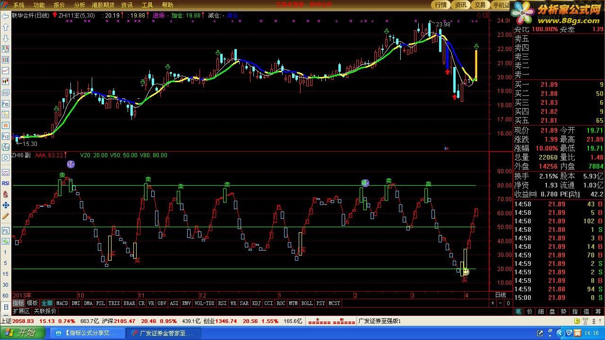
Task: Select the pencil drawing tool icon
Action: coord(6,216)
